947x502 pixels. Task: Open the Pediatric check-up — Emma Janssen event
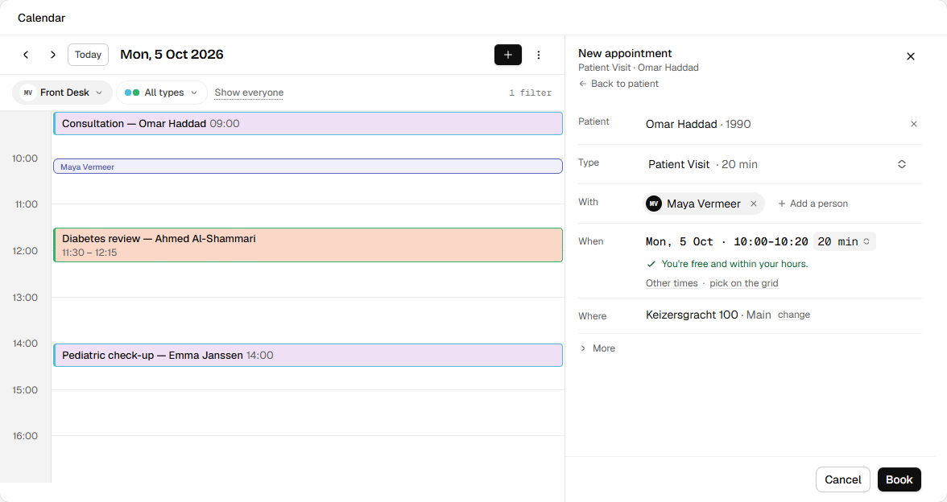pos(308,356)
